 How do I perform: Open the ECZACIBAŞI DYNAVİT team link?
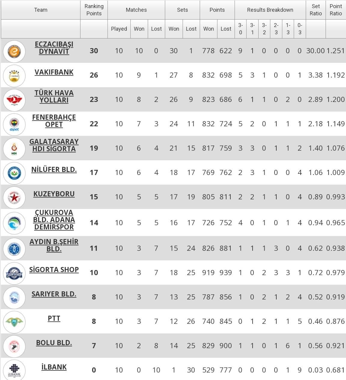tap(54, 48)
